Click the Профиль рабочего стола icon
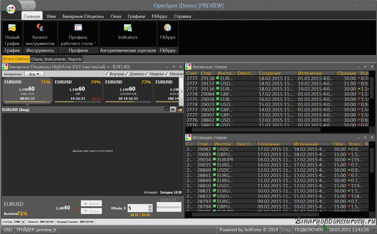Viewport: 377px width, 234px height. [78, 27]
